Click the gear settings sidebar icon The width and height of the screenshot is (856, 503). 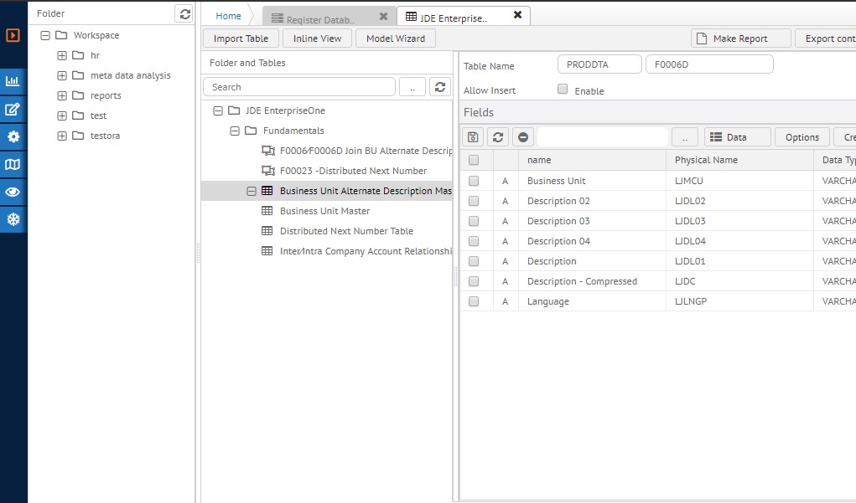pyautogui.click(x=13, y=136)
